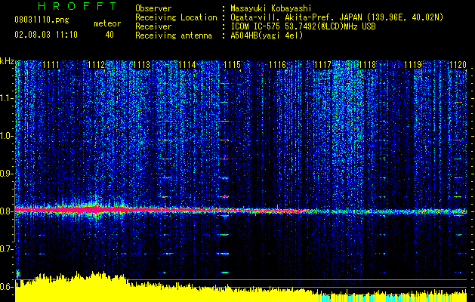The width and height of the screenshot is (475, 302).
Task: Click the 1.0 kHz axis label
Action: click(7, 137)
